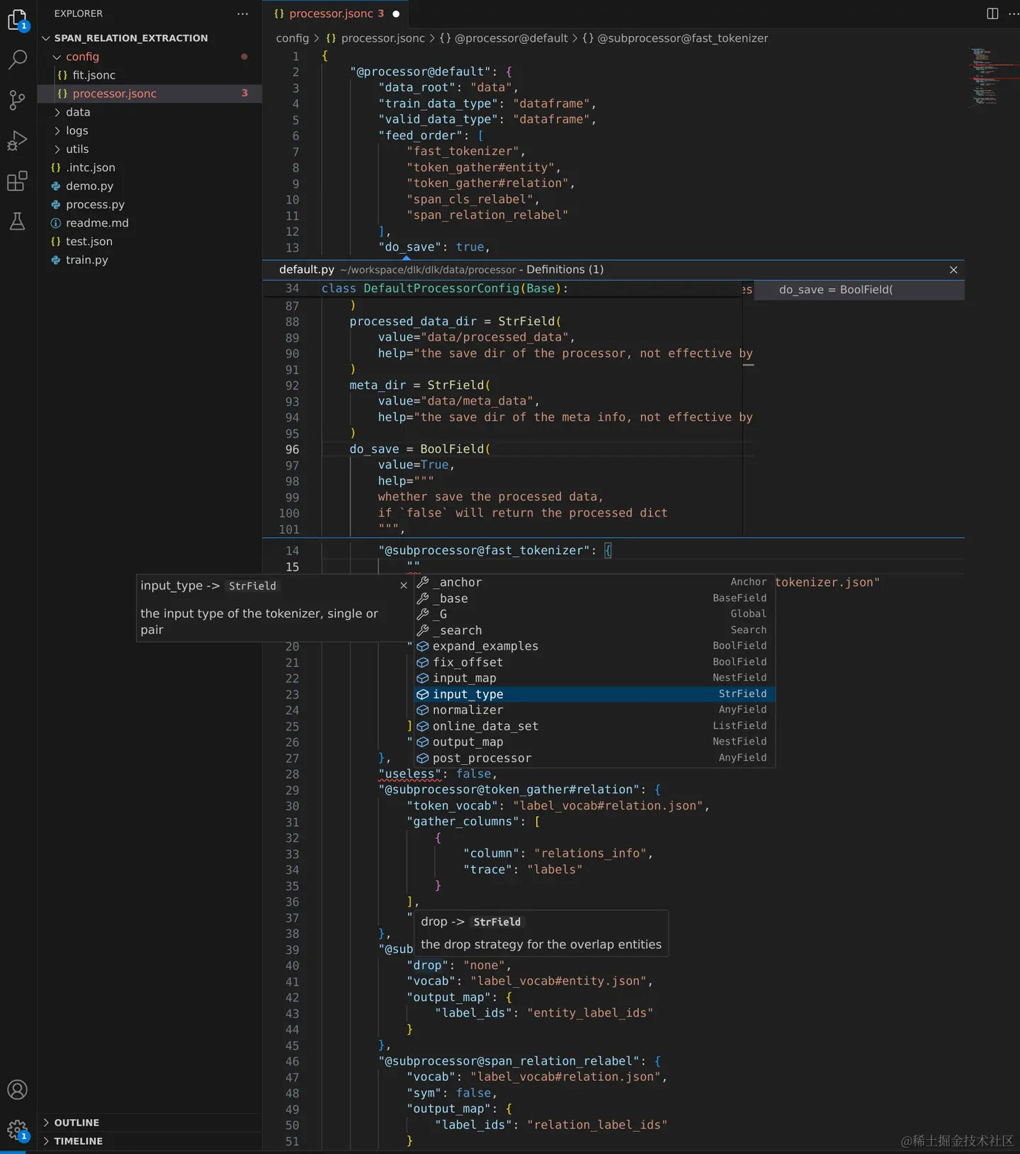Select the _base suggestion
The height and width of the screenshot is (1154, 1020).
click(594, 599)
